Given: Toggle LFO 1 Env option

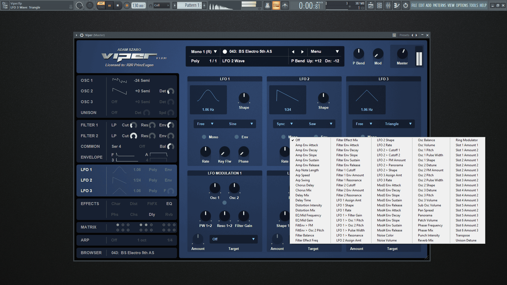Looking at the screenshot, I should [x=241, y=137].
